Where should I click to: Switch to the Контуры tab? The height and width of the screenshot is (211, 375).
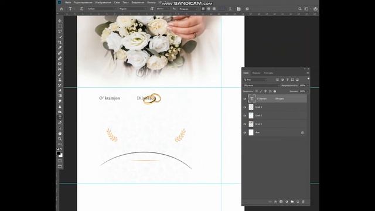coord(268,73)
